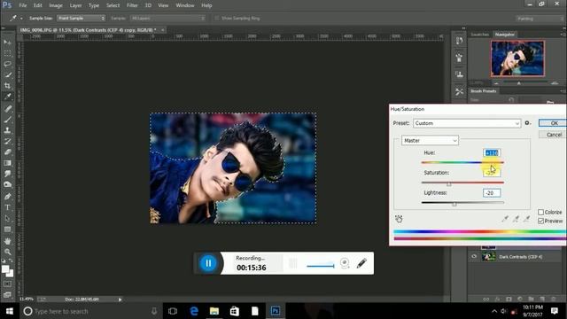Select the Dodge tool
The height and width of the screenshot is (319, 567).
tap(7, 185)
